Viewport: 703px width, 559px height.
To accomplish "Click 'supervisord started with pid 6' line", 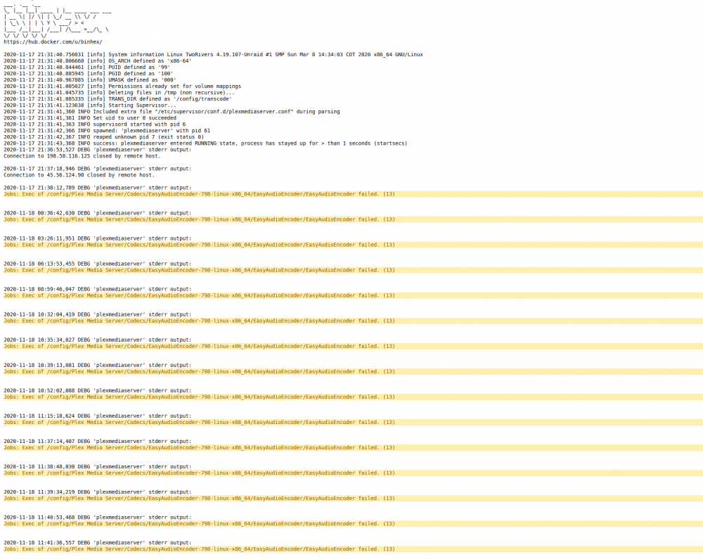I will (x=95, y=124).
